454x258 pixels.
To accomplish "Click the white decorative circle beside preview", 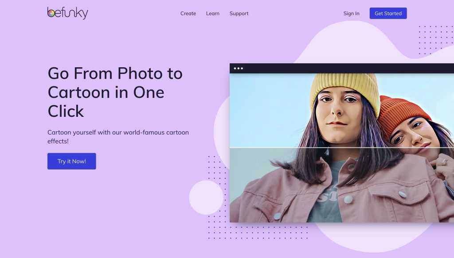I will (x=206, y=198).
